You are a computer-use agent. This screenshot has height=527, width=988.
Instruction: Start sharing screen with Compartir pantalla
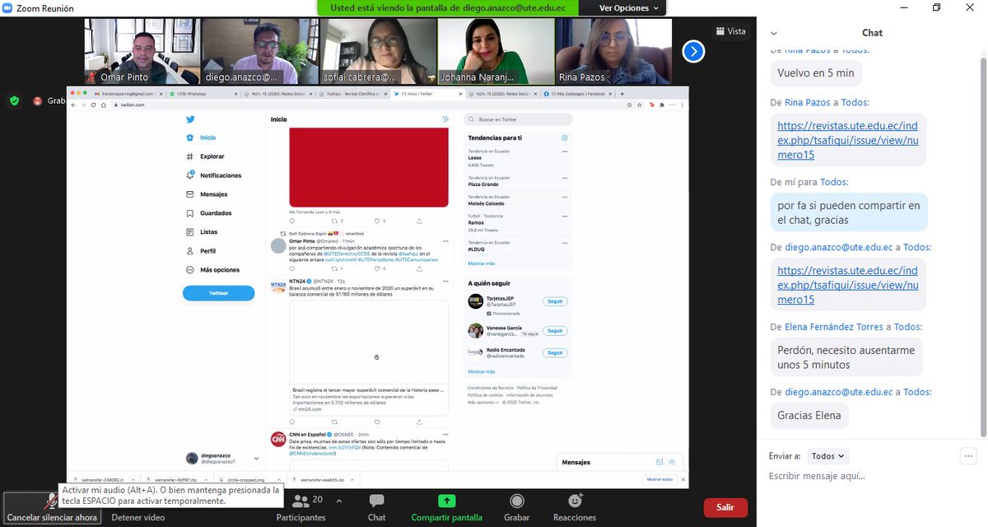click(x=446, y=507)
